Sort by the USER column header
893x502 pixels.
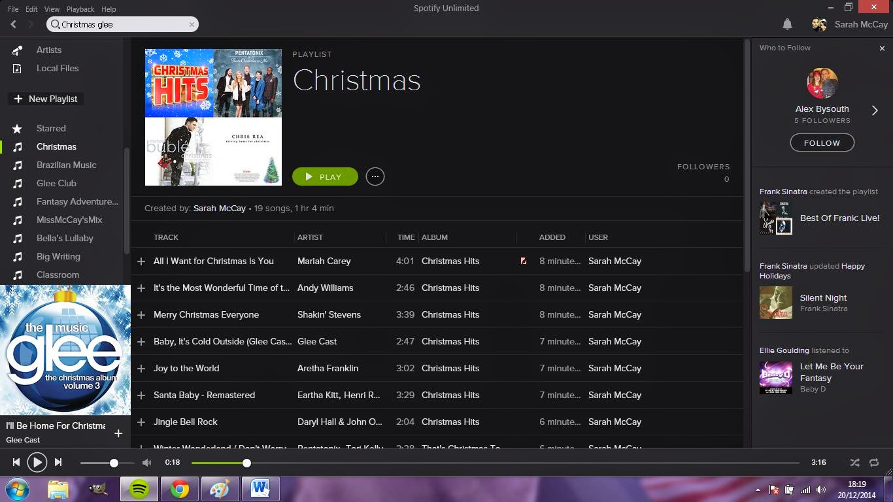point(598,237)
